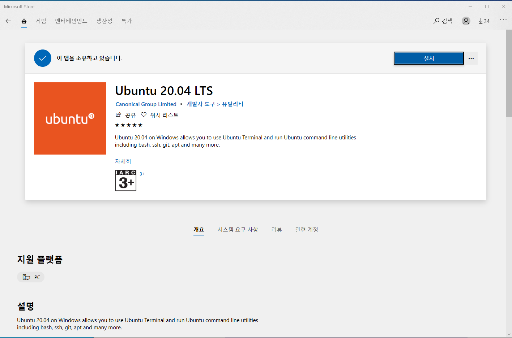Maximize the Microsoft Store window
Viewport: 512px width, 338px height.
click(487, 6)
